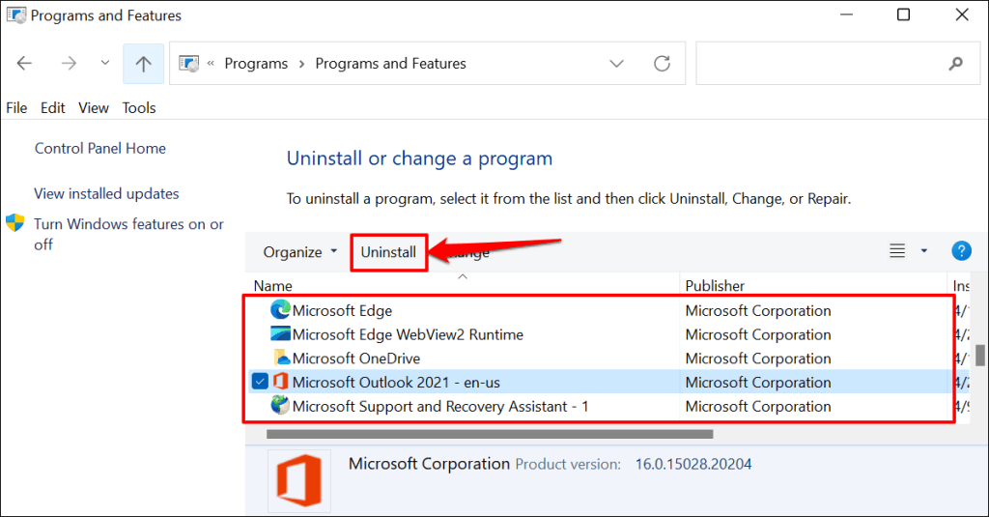Click the Uninstall button
The height and width of the screenshot is (517, 989).
(x=388, y=252)
